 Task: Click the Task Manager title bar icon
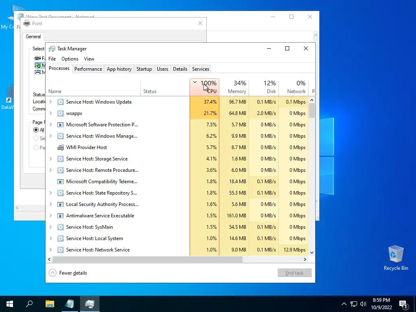pyautogui.click(x=52, y=49)
